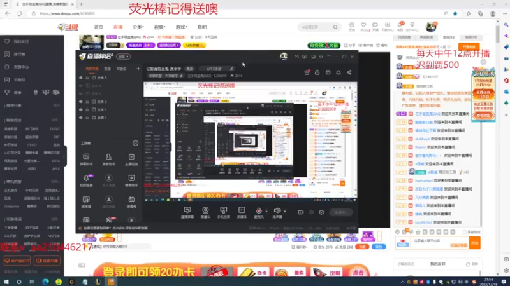
Task: Expand 视频 dropdown in Douyu nav
Action: pyautogui.click(x=160, y=27)
